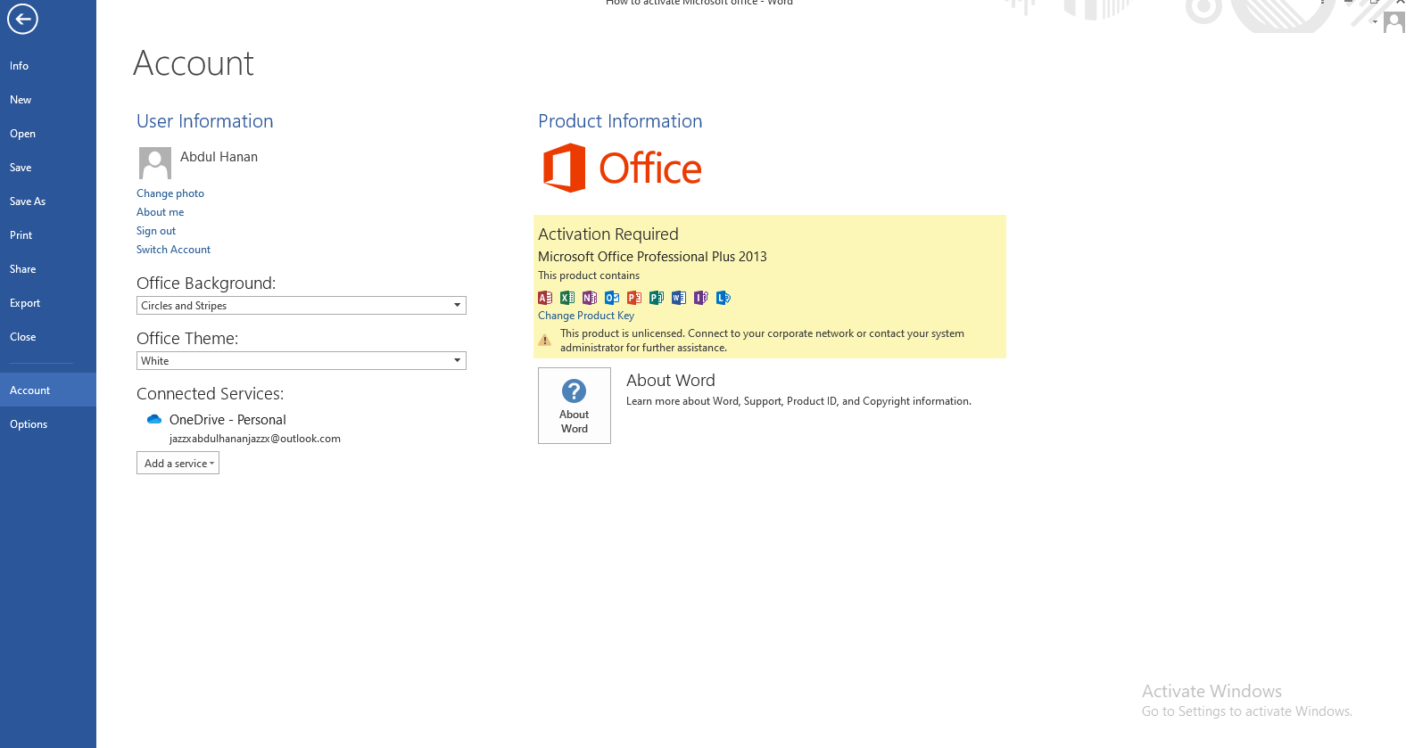This screenshot has width=1414, height=748.
Task: Click the Office logo
Action: click(622, 168)
